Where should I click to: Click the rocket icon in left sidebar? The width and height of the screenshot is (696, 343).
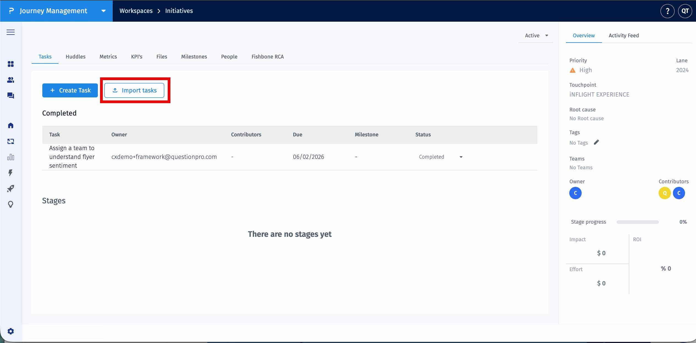coord(10,188)
